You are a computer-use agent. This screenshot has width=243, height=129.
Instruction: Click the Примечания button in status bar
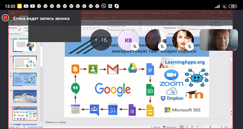click(x=170, y=127)
